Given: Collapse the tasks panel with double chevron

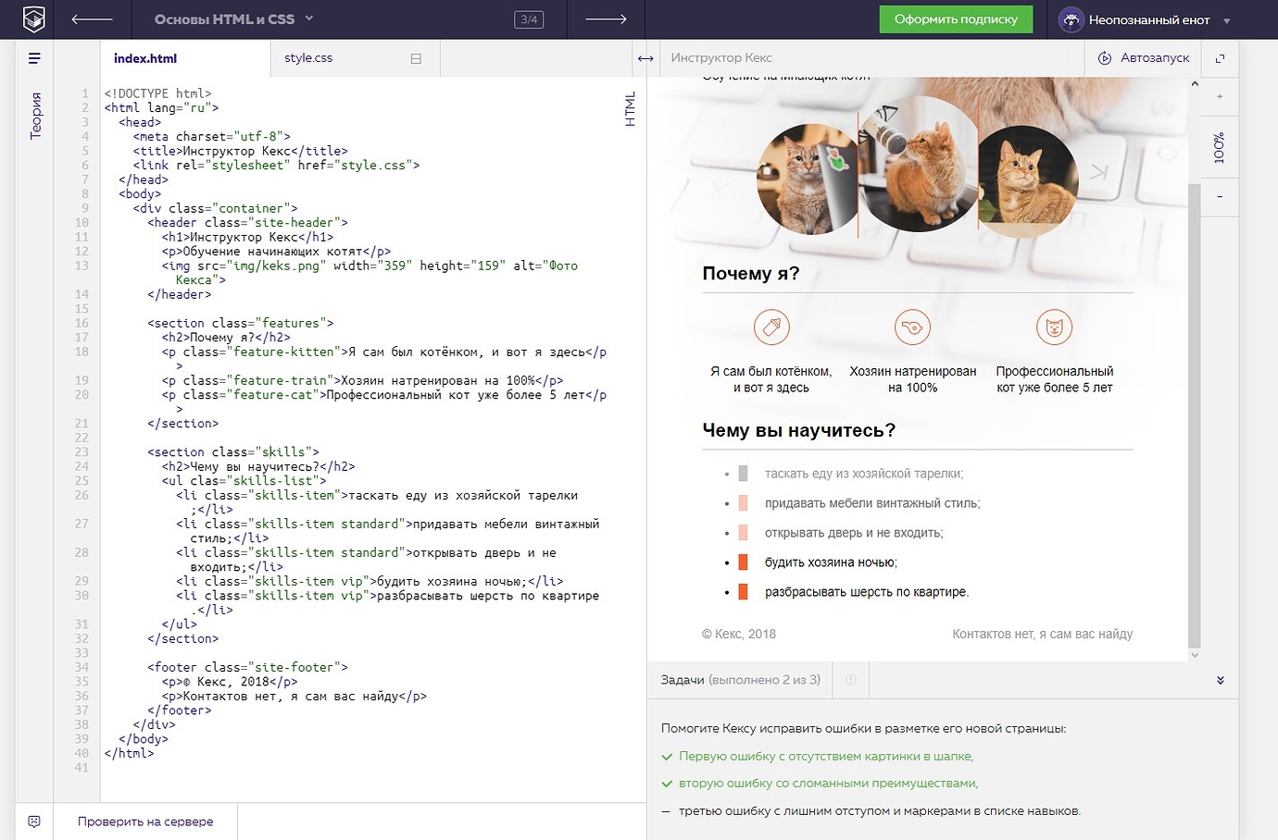Looking at the screenshot, I should pyautogui.click(x=1220, y=680).
